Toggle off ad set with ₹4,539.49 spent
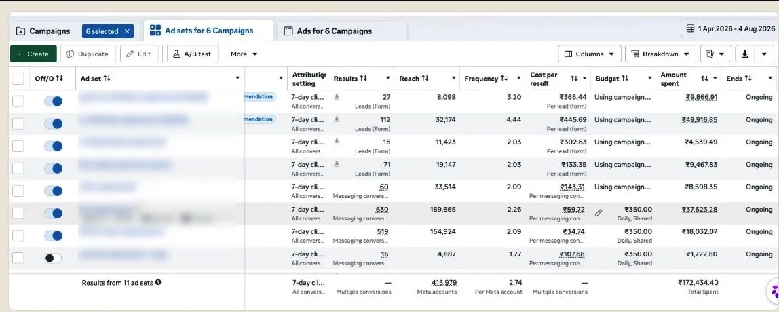 pos(53,146)
